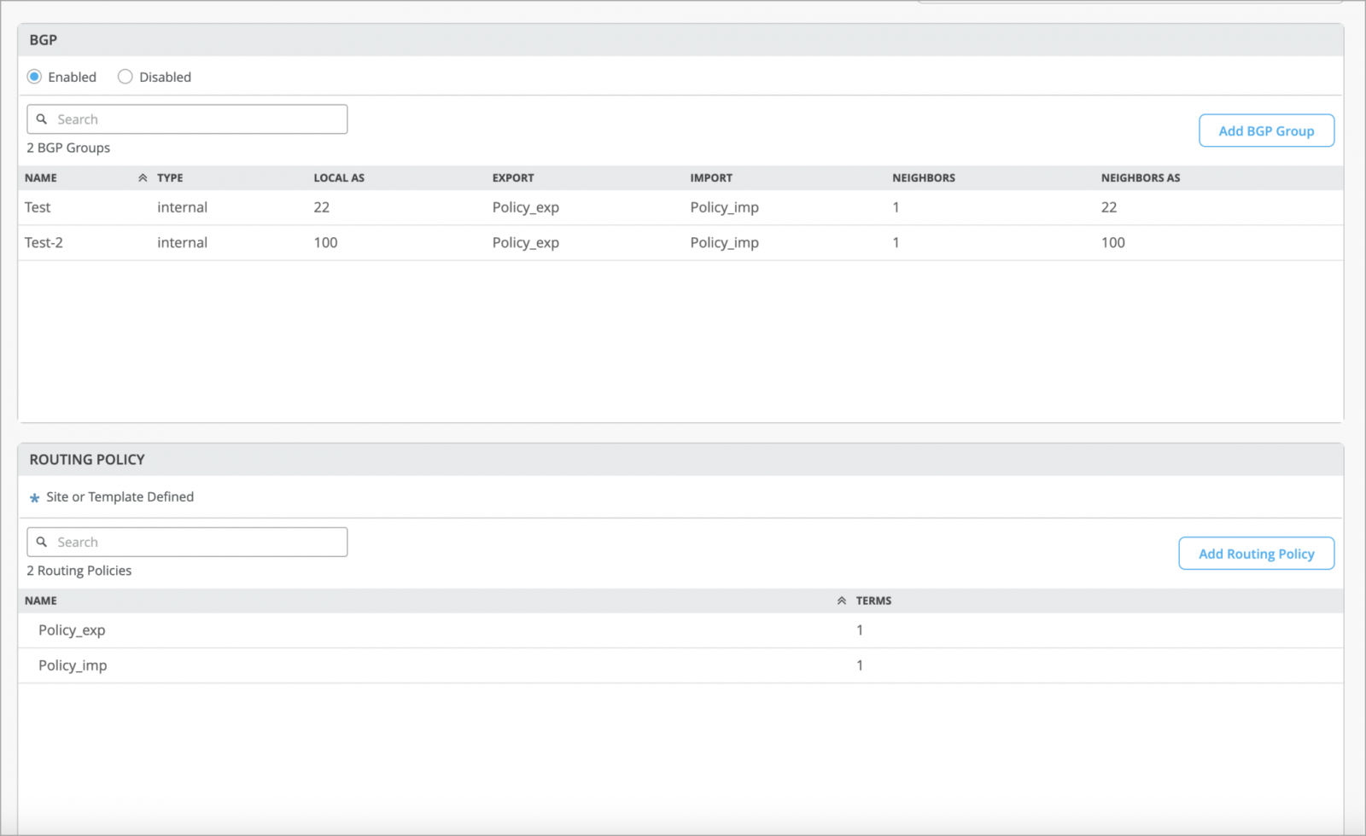Open the Test-2 BGP group row
This screenshot has height=836, width=1366.
click(44, 243)
